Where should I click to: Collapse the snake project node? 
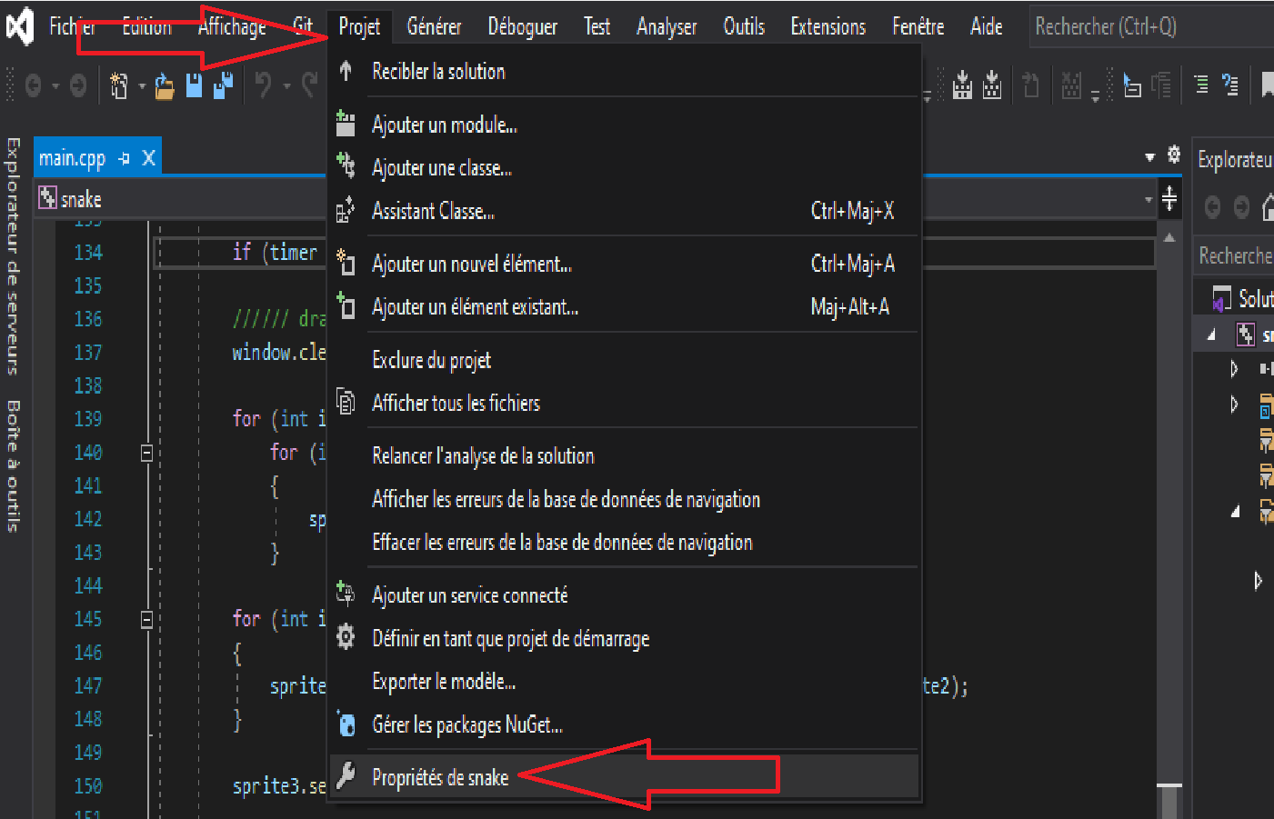tap(1209, 335)
